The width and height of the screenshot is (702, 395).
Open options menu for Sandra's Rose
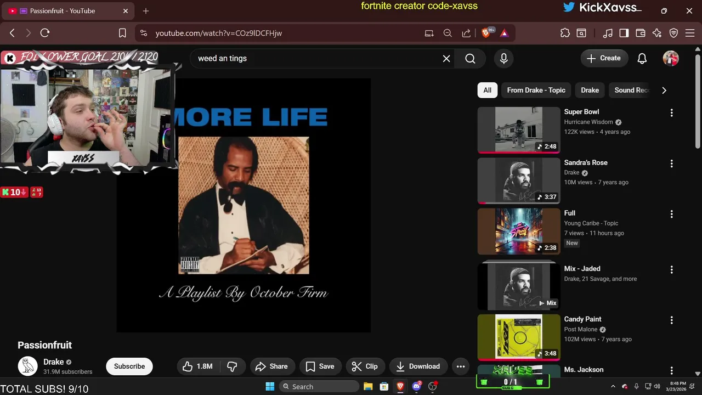(x=671, y=163)
